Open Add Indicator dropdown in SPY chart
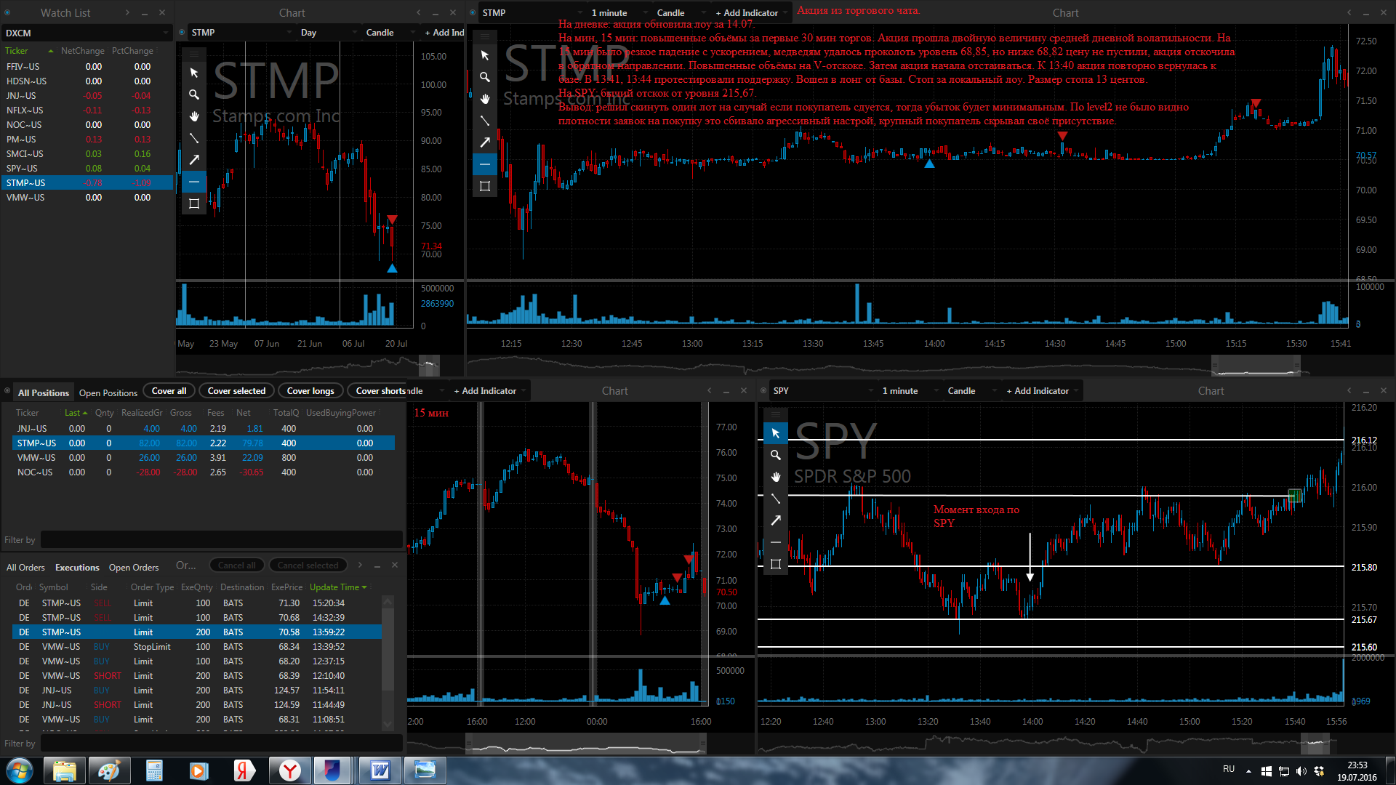Image resolution: width=1396 pixels, height=785 pixels. (x=1043, y=390)
